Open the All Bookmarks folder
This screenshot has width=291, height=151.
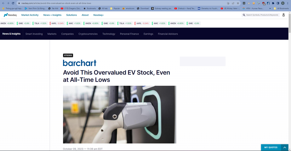(x=281, y=8)
